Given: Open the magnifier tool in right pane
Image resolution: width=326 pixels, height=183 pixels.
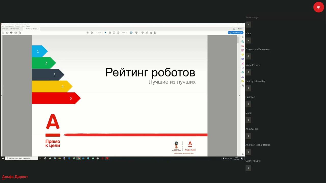Looking at the screenshot, I should [243, 37].
